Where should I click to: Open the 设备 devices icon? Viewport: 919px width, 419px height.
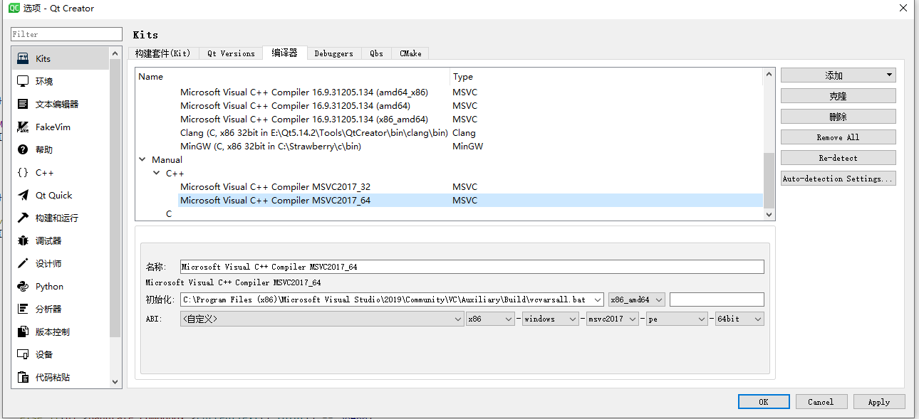pos(23,354)
